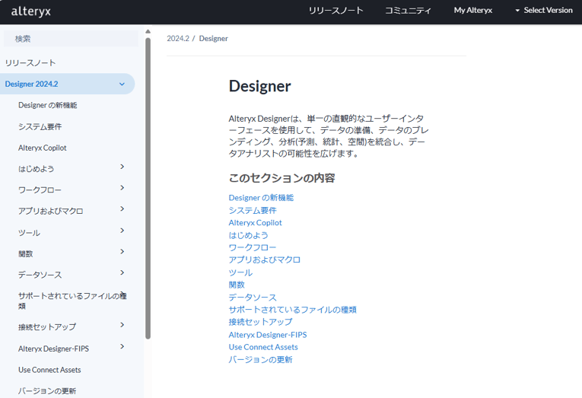Open システム要件 in the sidebar
Viewport: 582px width, 398px height.
click(40, 126)
